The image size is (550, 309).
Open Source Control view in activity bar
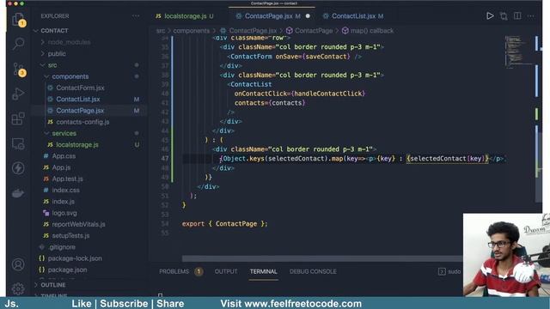[x=18, y=70]
